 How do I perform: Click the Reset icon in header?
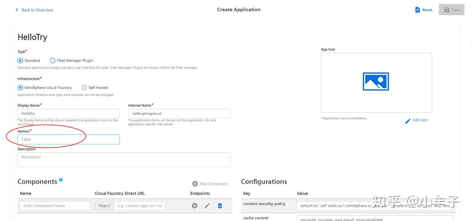[418, 10]
